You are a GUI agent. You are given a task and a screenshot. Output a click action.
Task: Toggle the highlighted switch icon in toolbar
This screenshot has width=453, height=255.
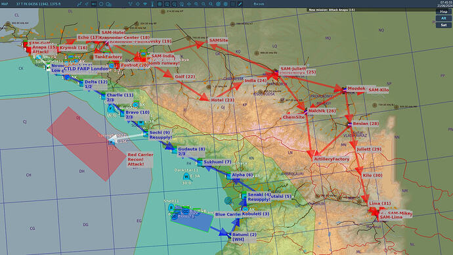(x=94, y=4)
